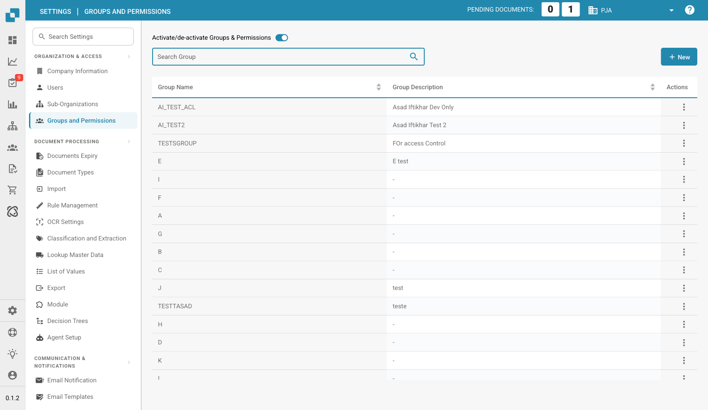
Task: Toggle Activate/de-activate Groups & Permissions switch
Action: pos(282,38)
